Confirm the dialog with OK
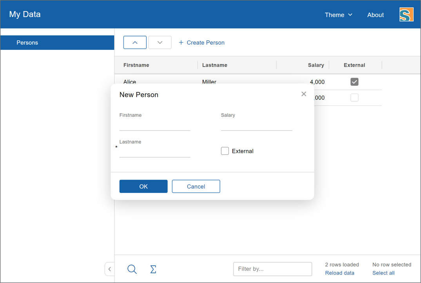 click(x=143, y=187)
